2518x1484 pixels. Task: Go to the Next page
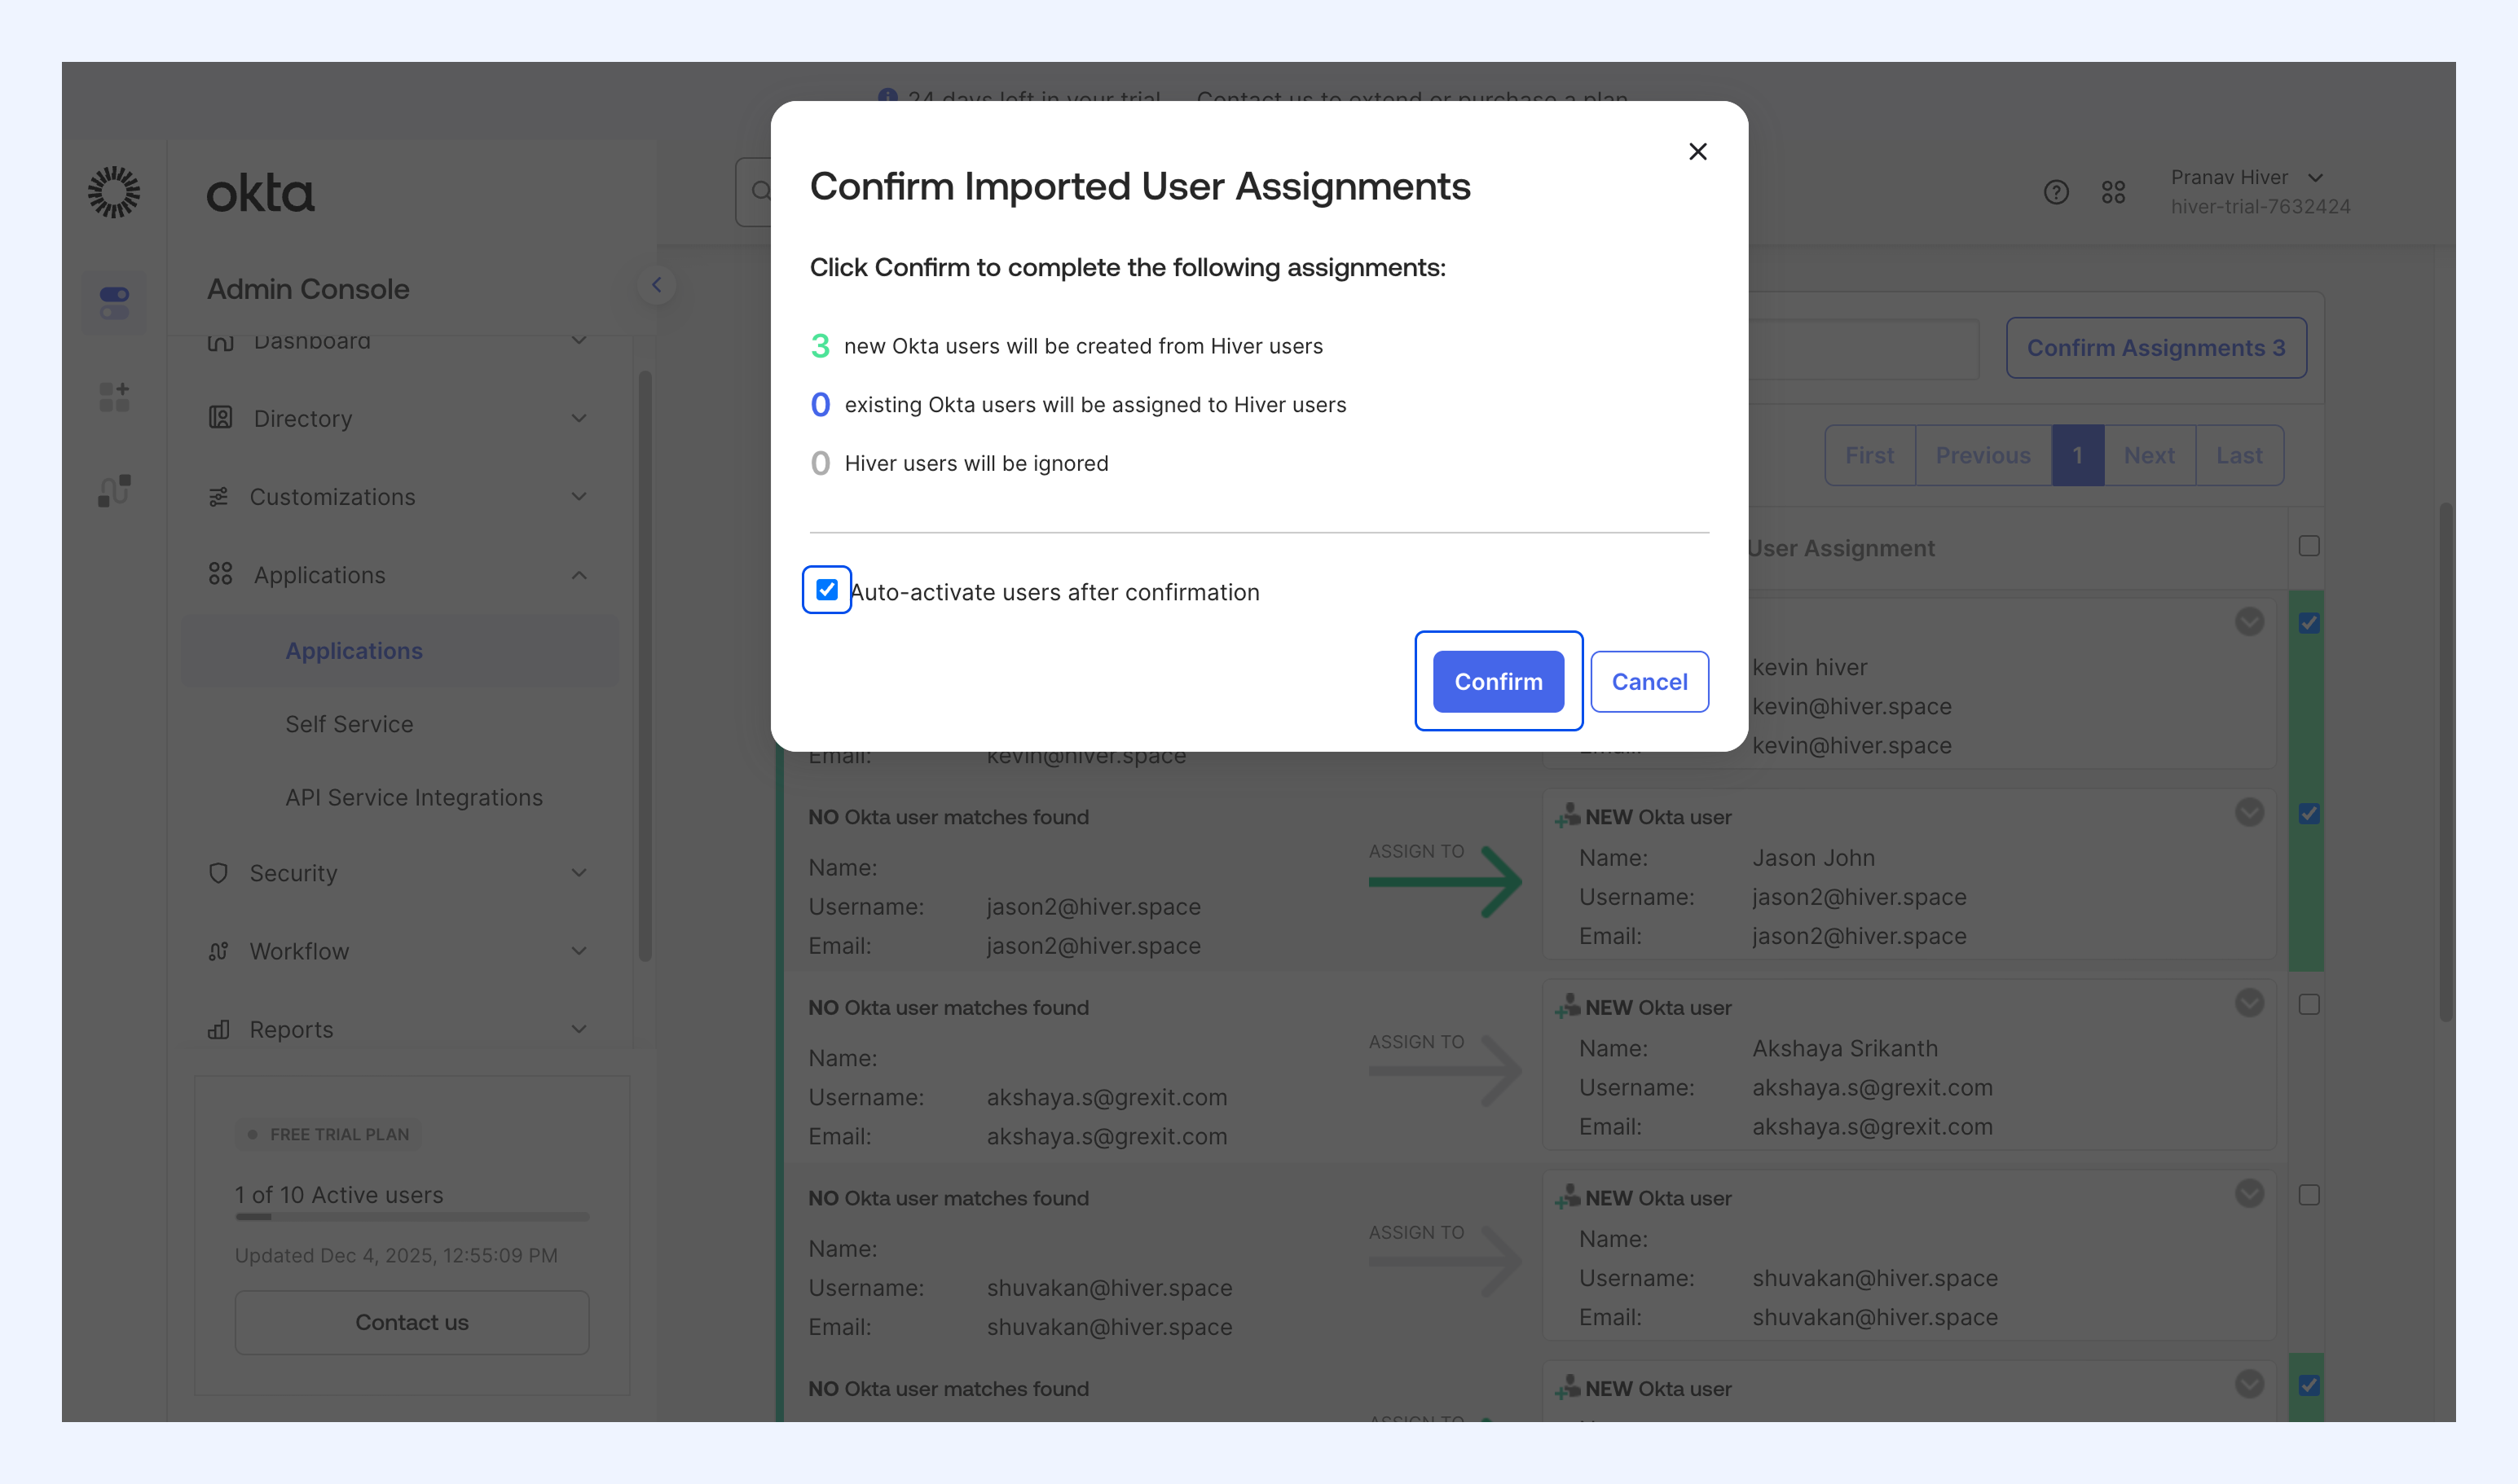[2150, 455]
